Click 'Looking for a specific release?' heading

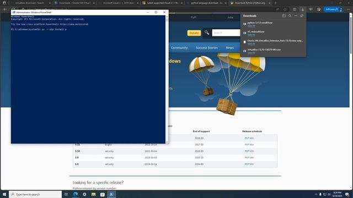point(98,182)
